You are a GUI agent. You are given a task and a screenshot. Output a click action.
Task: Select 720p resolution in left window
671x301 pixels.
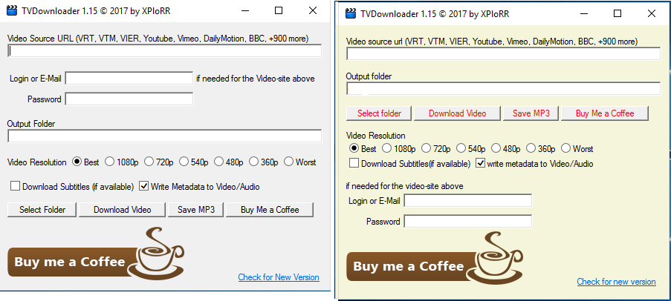tap(149, 162)
